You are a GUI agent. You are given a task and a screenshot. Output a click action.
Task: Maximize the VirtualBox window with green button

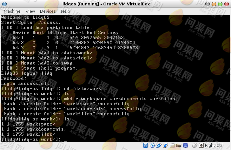coord(220,4)
